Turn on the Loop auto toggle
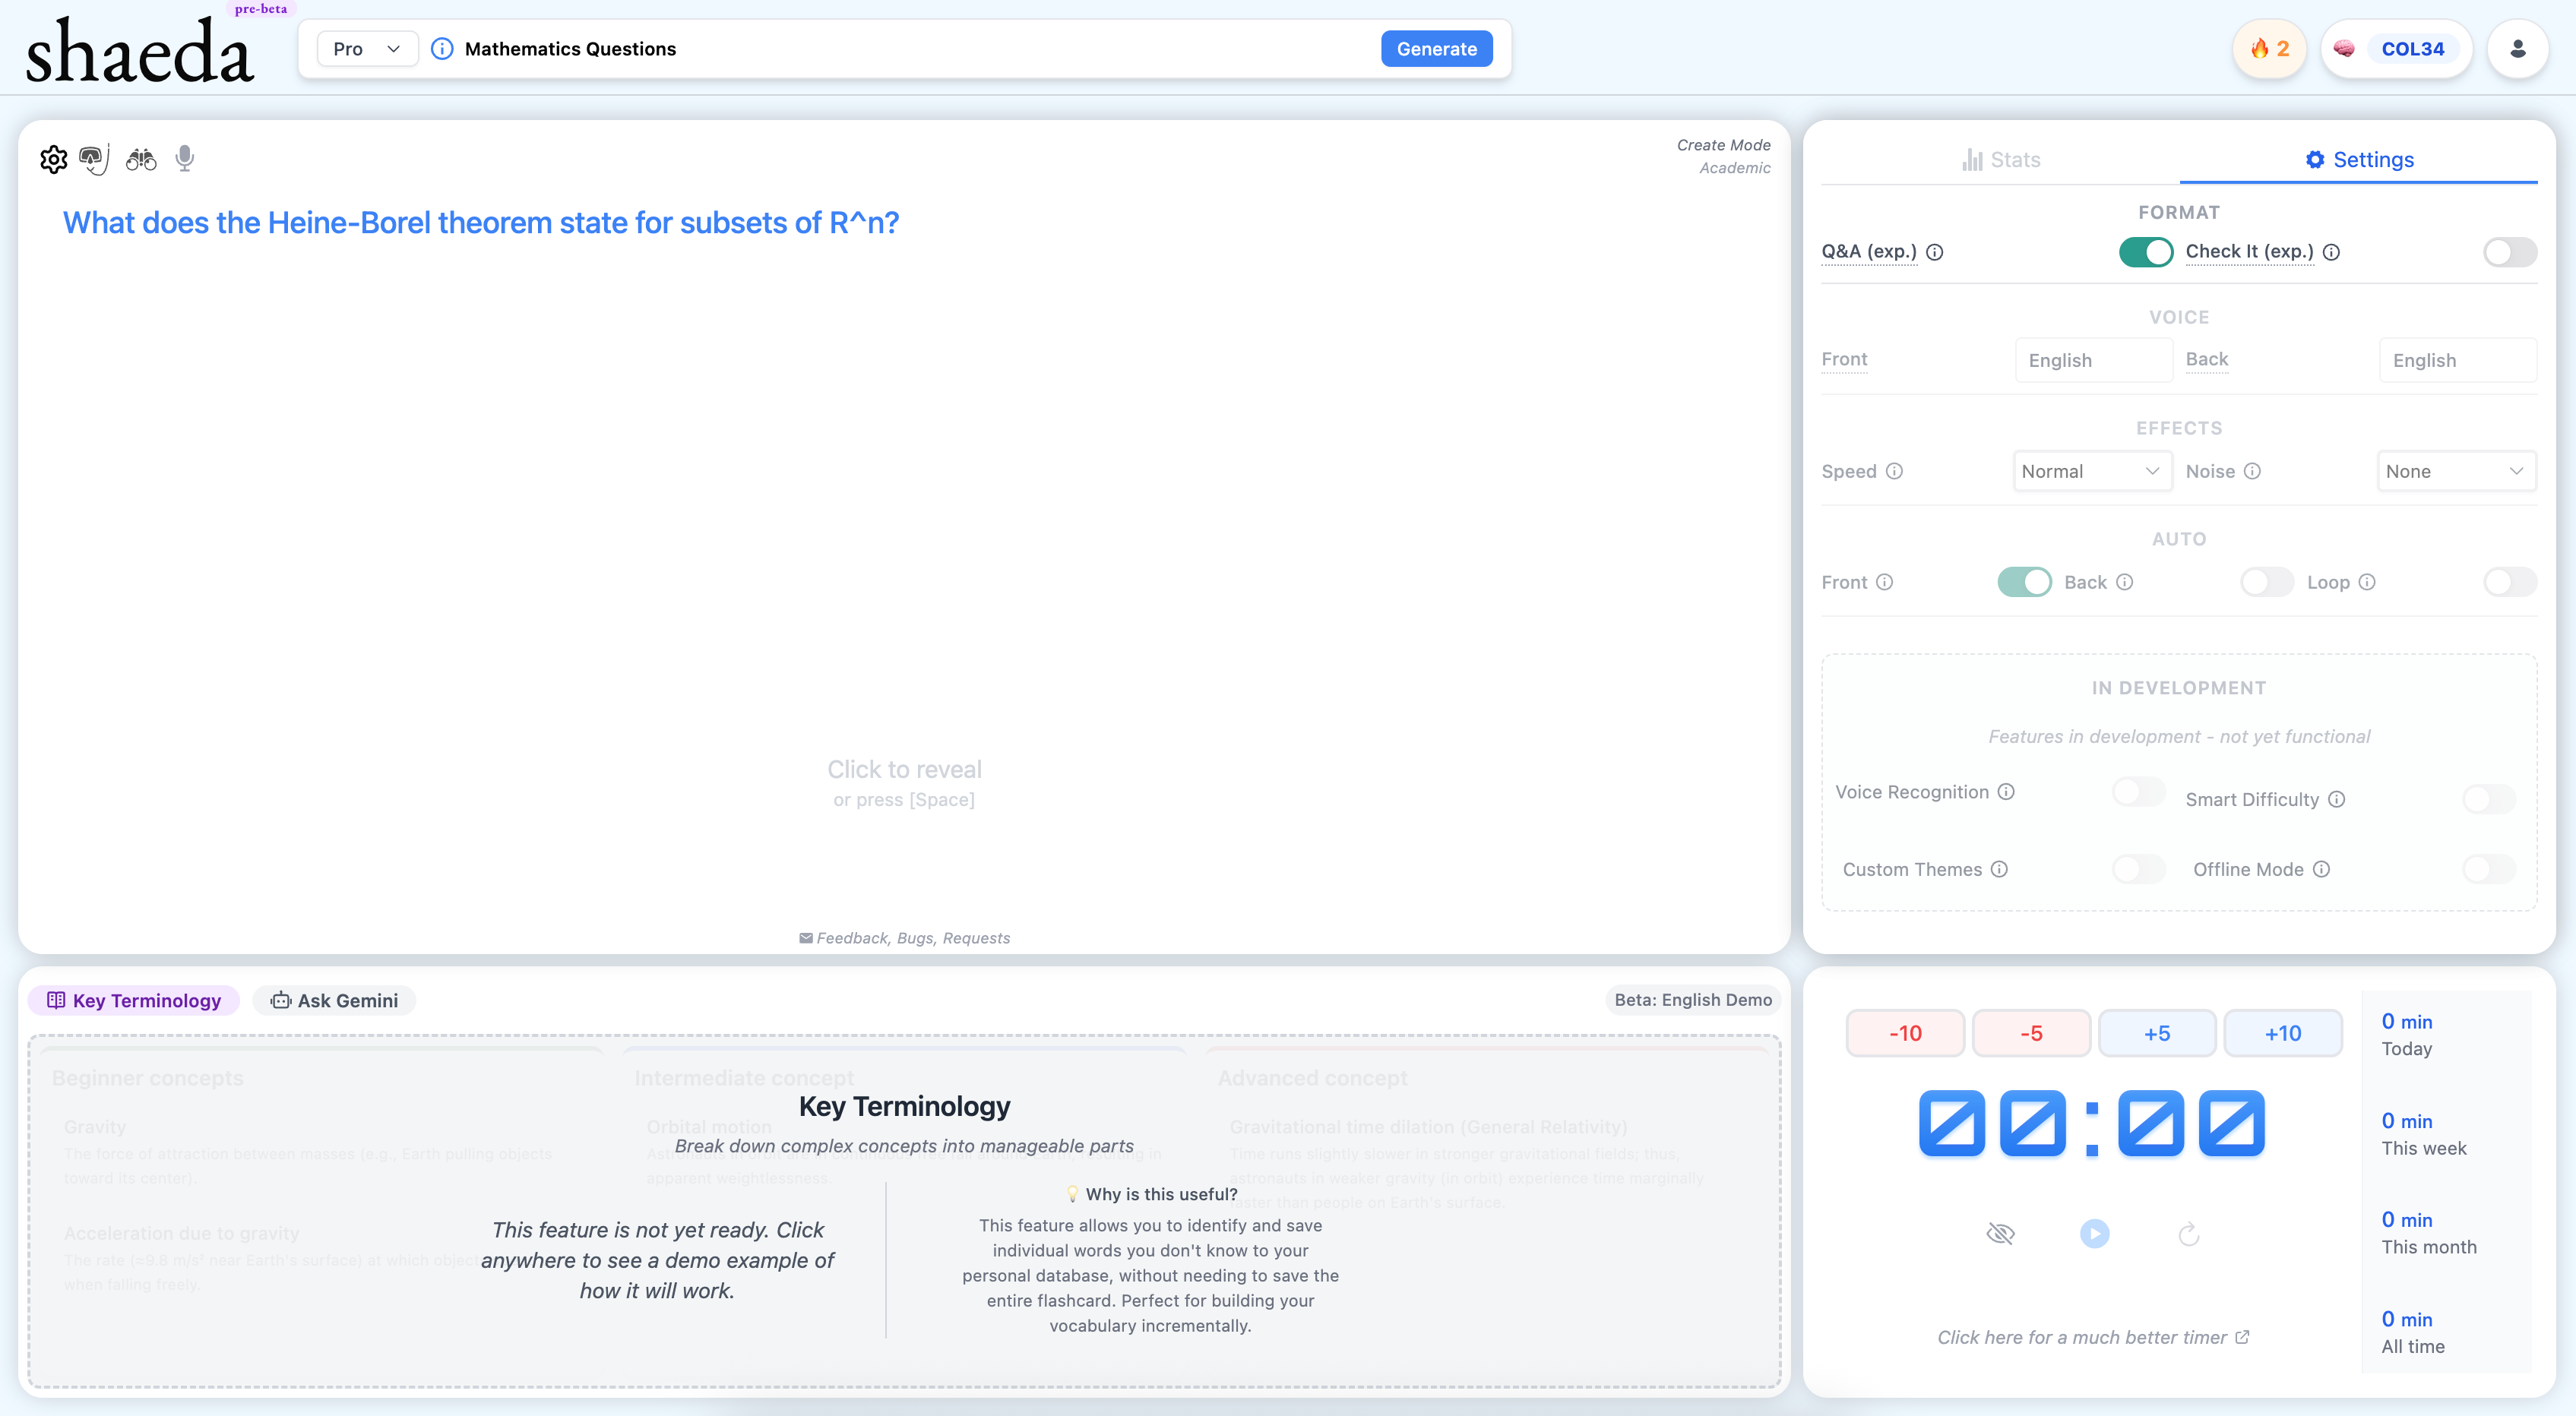The height and width of the screenshot is (1416, 2576). pyautogui.click(x=2509, y=582)
